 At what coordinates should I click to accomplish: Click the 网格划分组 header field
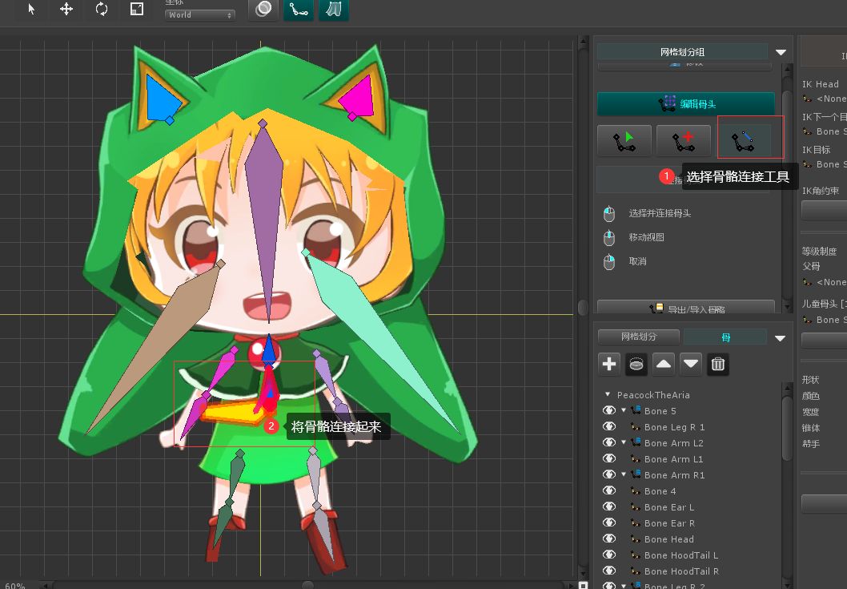pos(682,52)
